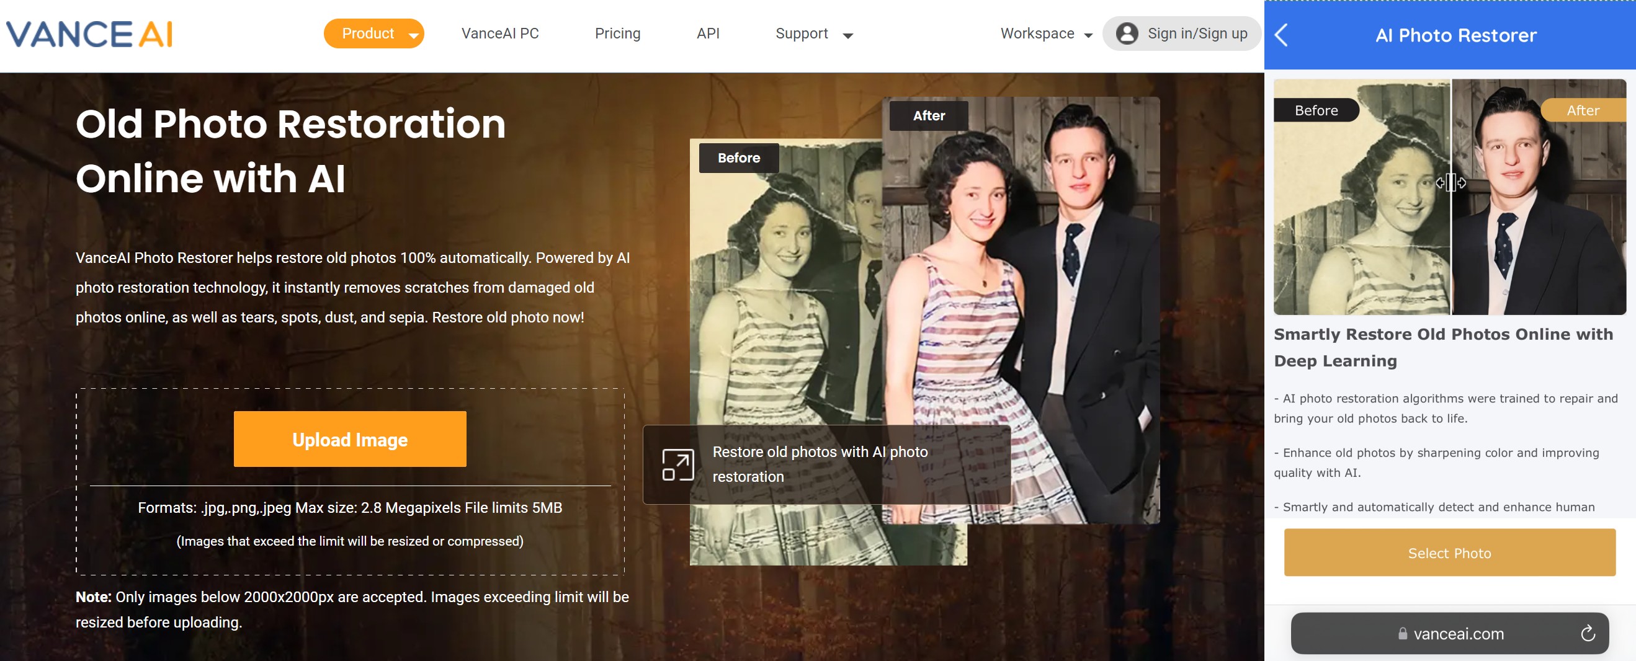Click the lock icon beside vanceai.com

click(1402, 634)
